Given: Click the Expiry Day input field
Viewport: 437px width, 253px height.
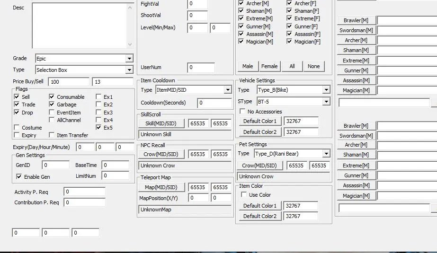Looking at the screenshot, I should point(85,147).
